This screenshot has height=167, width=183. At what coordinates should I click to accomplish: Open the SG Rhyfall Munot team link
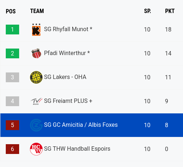pos(68,29)
